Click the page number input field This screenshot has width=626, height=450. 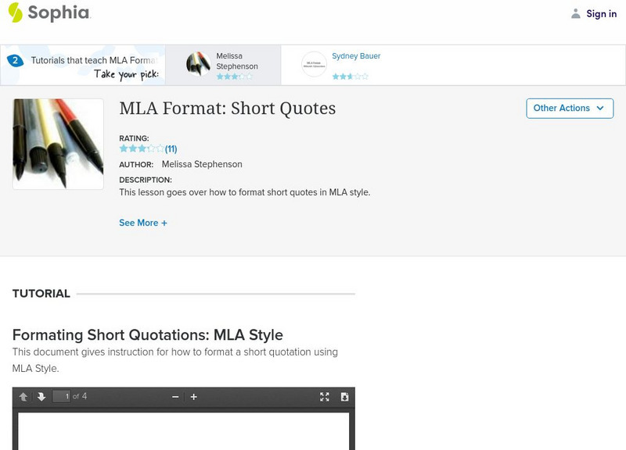pos(62,397)
